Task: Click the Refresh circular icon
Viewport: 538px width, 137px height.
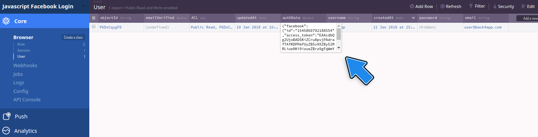Action: (443, 6)
